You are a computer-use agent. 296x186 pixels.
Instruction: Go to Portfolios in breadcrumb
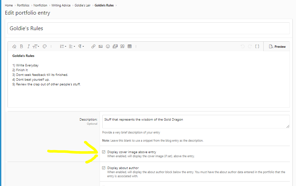click(x=23, y=5)
